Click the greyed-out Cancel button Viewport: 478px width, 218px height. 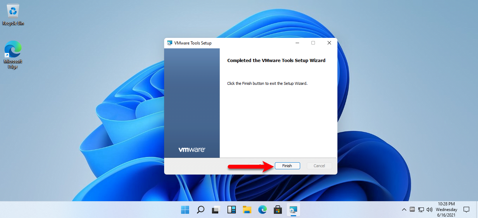click(319, 166)
